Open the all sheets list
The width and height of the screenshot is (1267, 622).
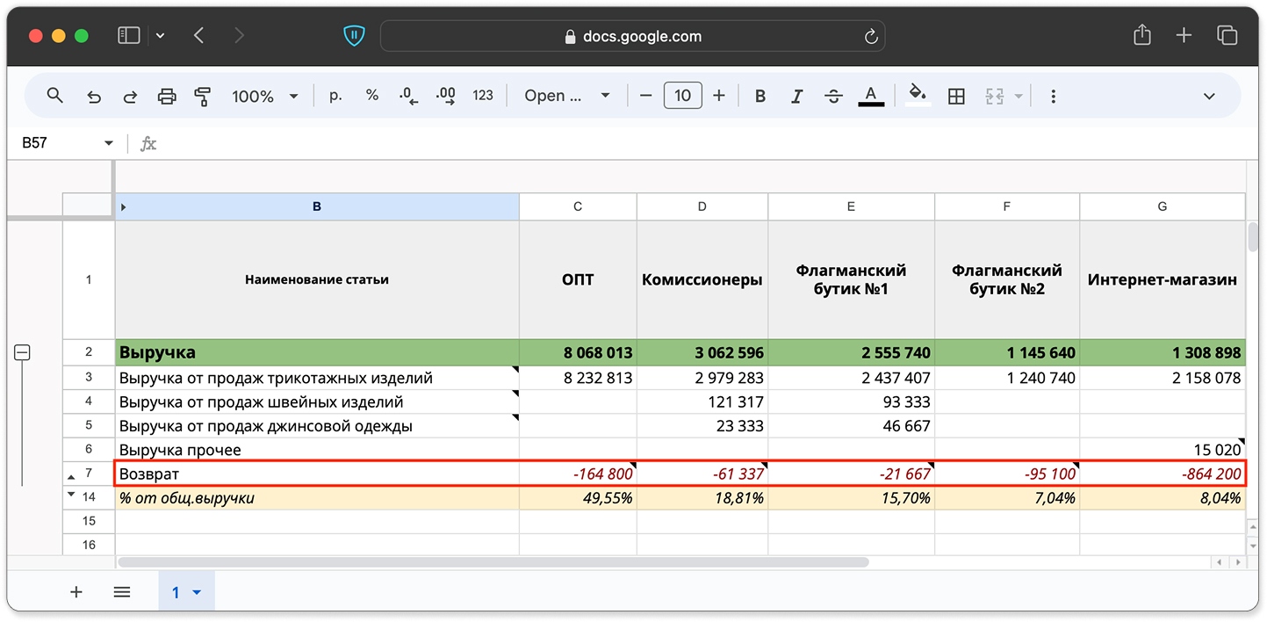coord(122,592)
